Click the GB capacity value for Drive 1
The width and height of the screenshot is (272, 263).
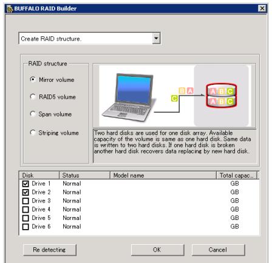(234, 184)
